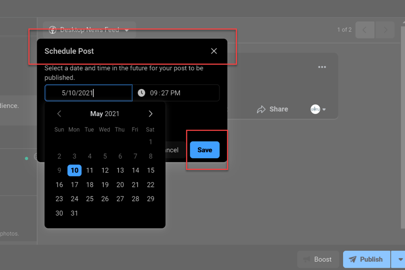Click the profile avatar on the post preview

pyautogui.click(x=315, y=109)
